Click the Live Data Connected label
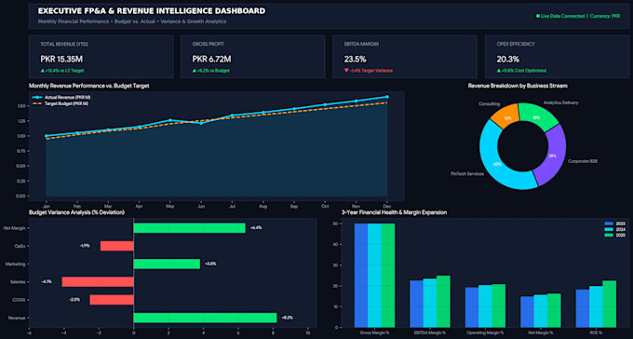 tap(562, 16)
